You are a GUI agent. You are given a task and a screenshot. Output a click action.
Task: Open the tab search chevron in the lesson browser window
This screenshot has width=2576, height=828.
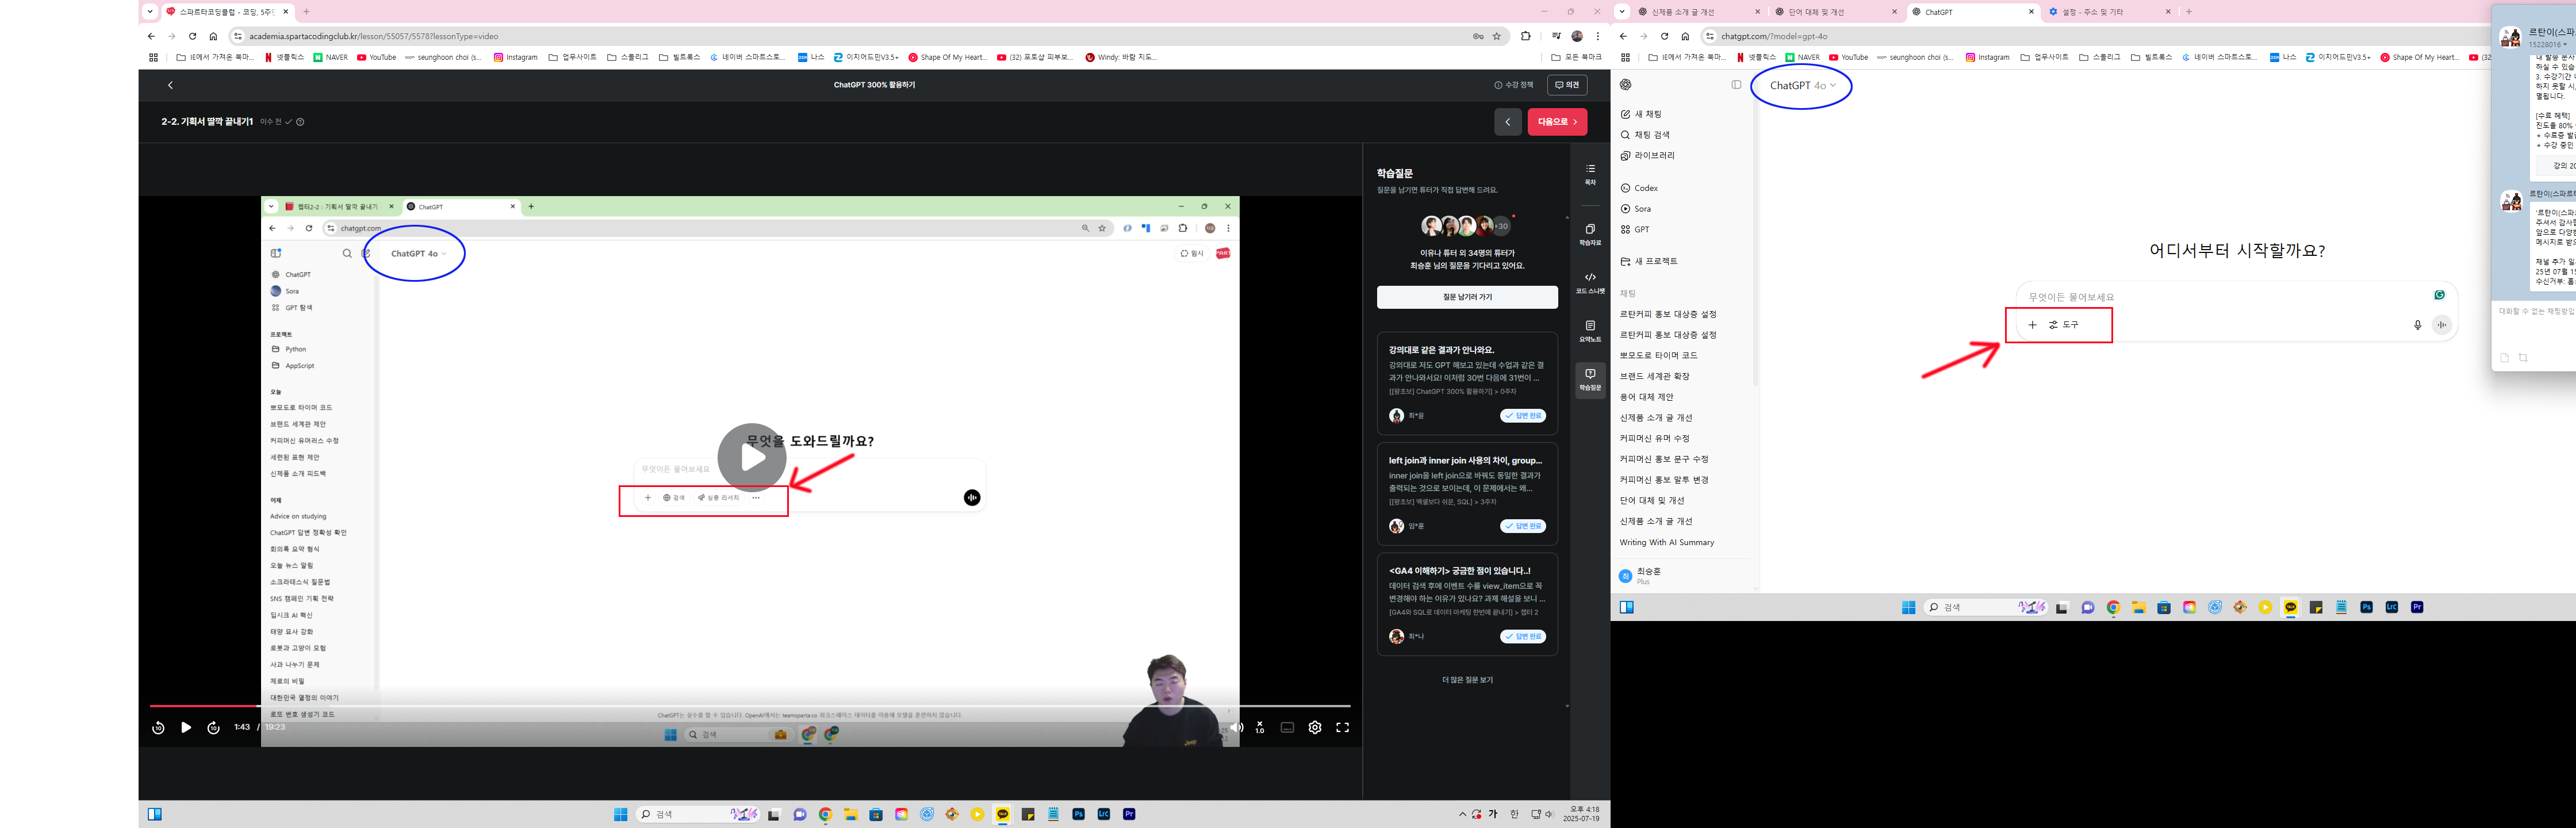tap(150, 12)
